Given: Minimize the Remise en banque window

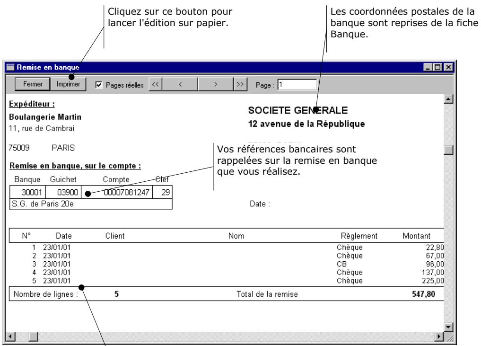Looking at the screenshot, I should tap(428, 67).
